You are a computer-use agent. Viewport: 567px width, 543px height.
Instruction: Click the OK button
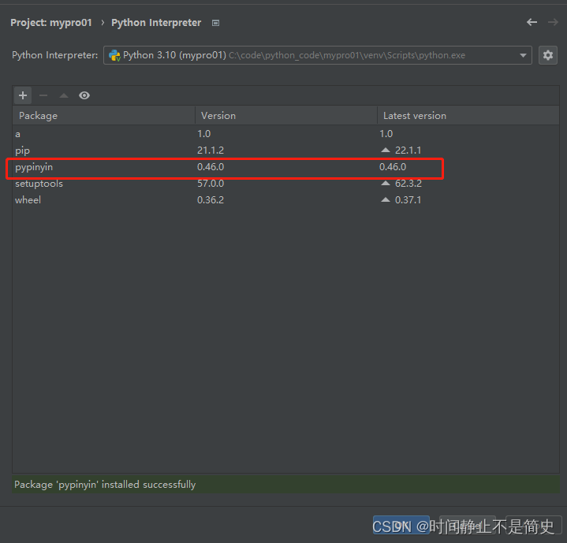tap(401, 526)
